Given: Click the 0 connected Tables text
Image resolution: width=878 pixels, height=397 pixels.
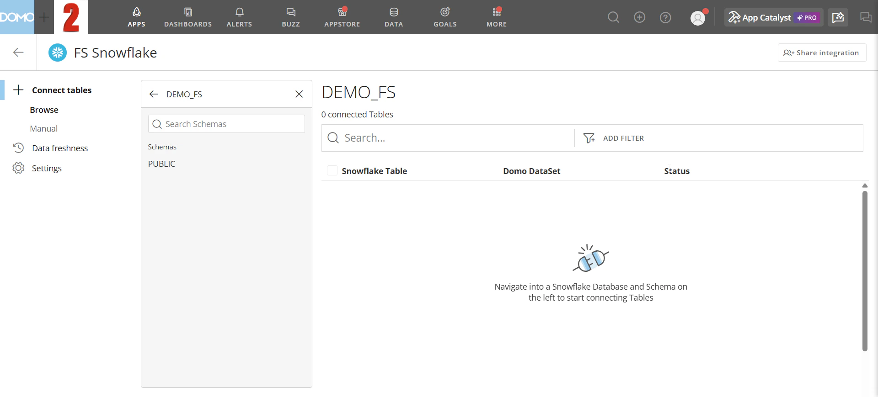Looking at the screenshot, I should point(357,115).
